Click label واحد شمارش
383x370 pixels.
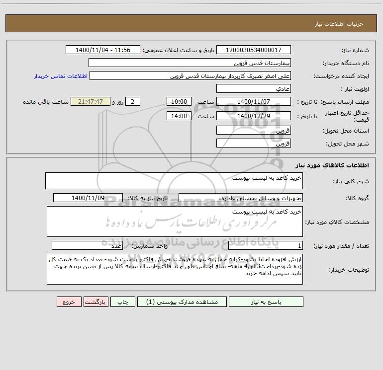coord(150,246)
